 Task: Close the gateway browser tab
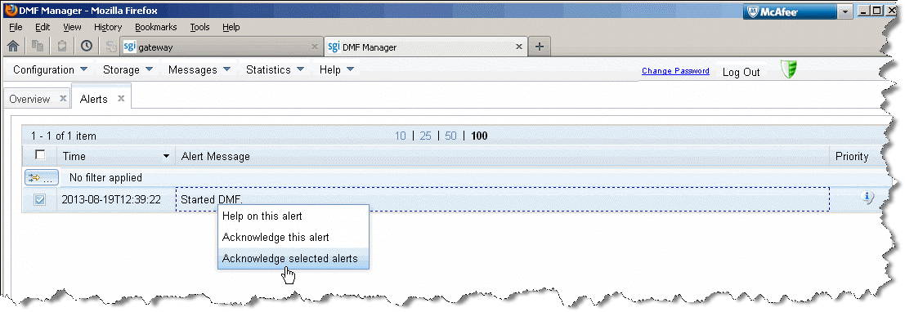coord(315,47)
